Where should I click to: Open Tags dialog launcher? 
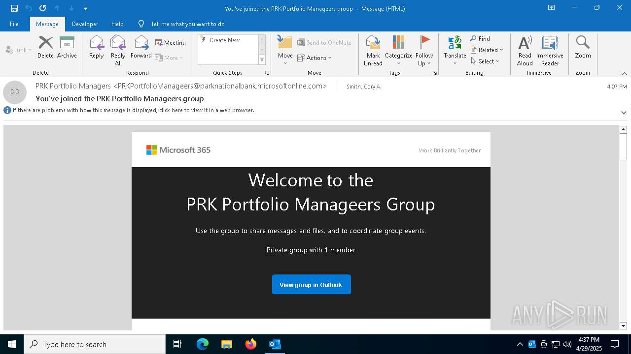pos(435,73)
